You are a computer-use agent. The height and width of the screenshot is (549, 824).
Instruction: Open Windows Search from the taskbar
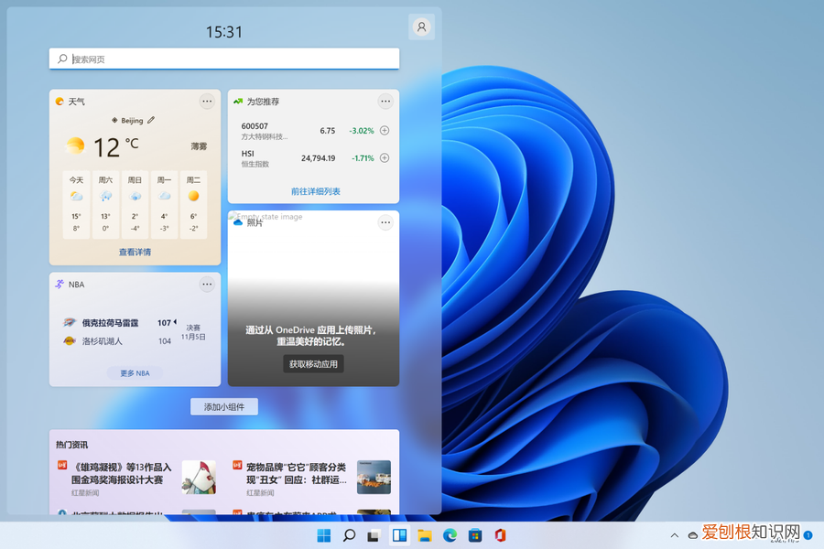pos(350,534)
